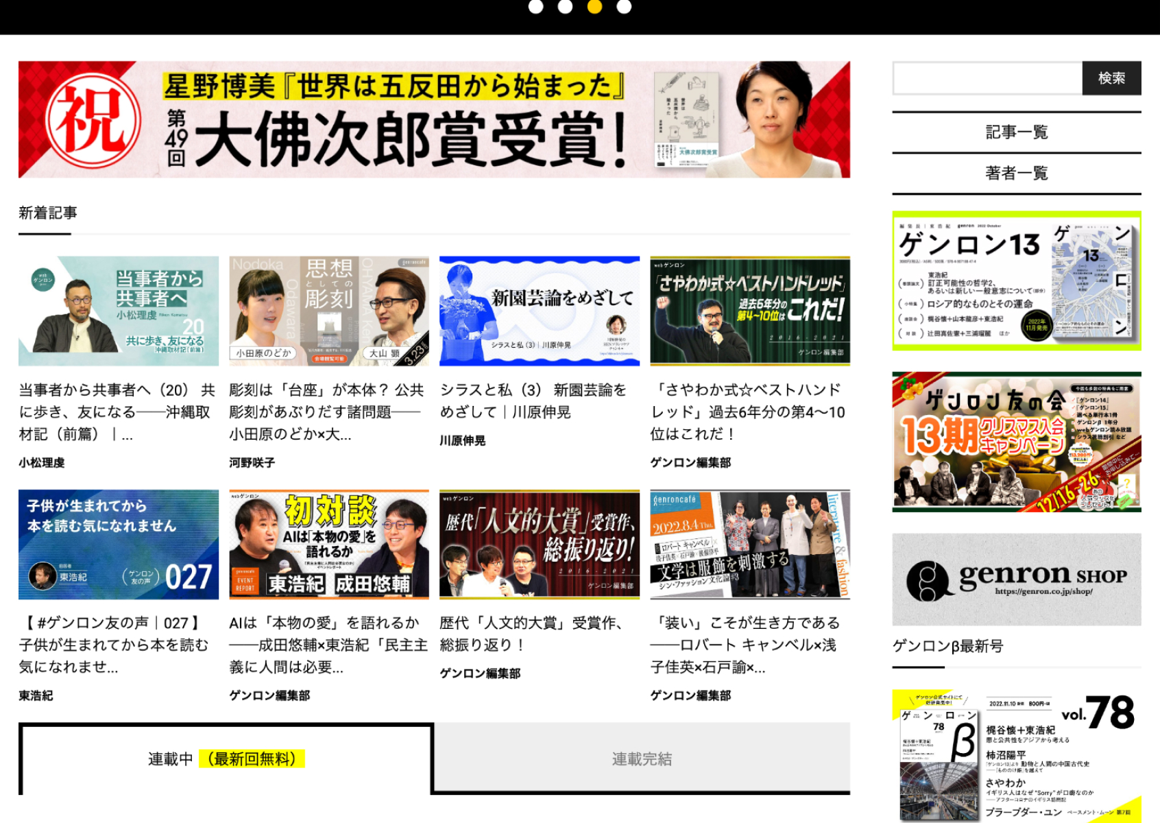This screenshot has height=823, width=1160.
Task: Visit the genron SHOP banner
Action: pyautogui.click(x=1016, y=579)
